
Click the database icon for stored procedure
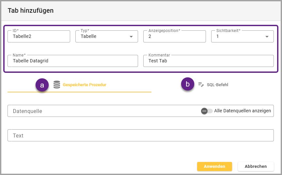coord(57,85)
